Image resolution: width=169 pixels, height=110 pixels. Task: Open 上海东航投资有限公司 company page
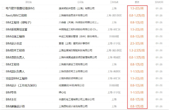point(71,78)
